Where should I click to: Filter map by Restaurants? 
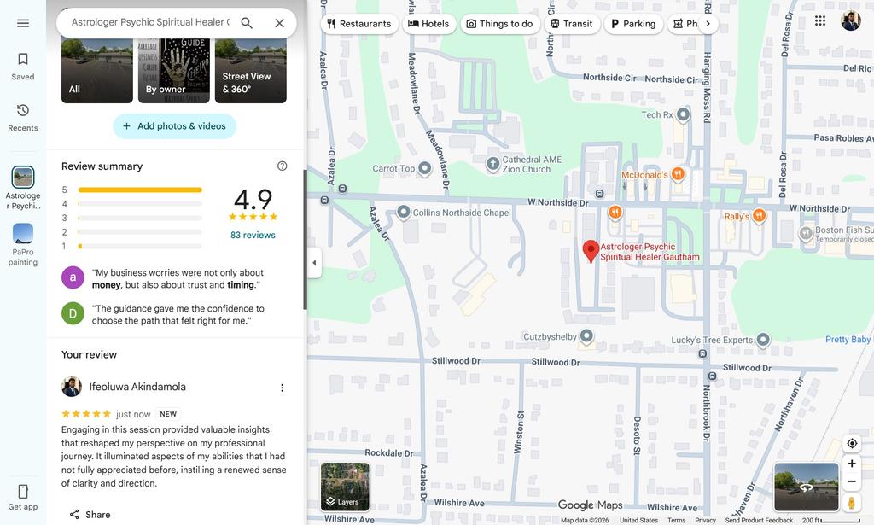coord(359,23)
